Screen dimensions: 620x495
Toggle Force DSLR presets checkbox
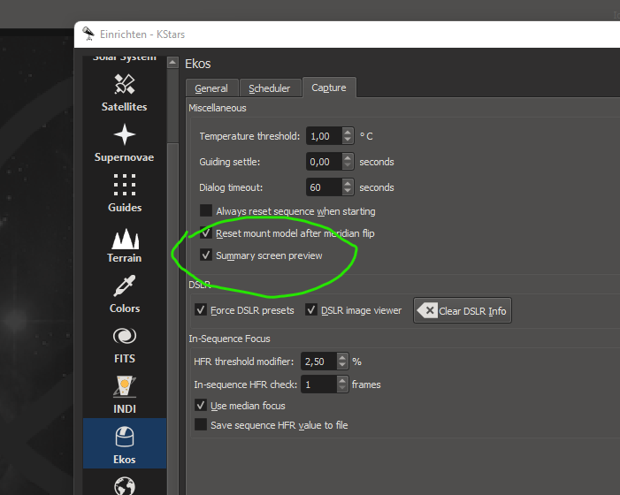point(201,310)
